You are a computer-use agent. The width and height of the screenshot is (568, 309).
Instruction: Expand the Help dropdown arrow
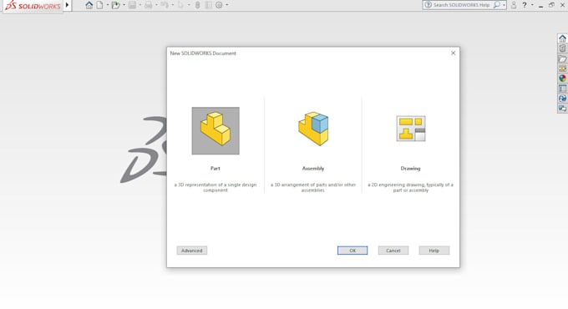click(x=532, y=5)
